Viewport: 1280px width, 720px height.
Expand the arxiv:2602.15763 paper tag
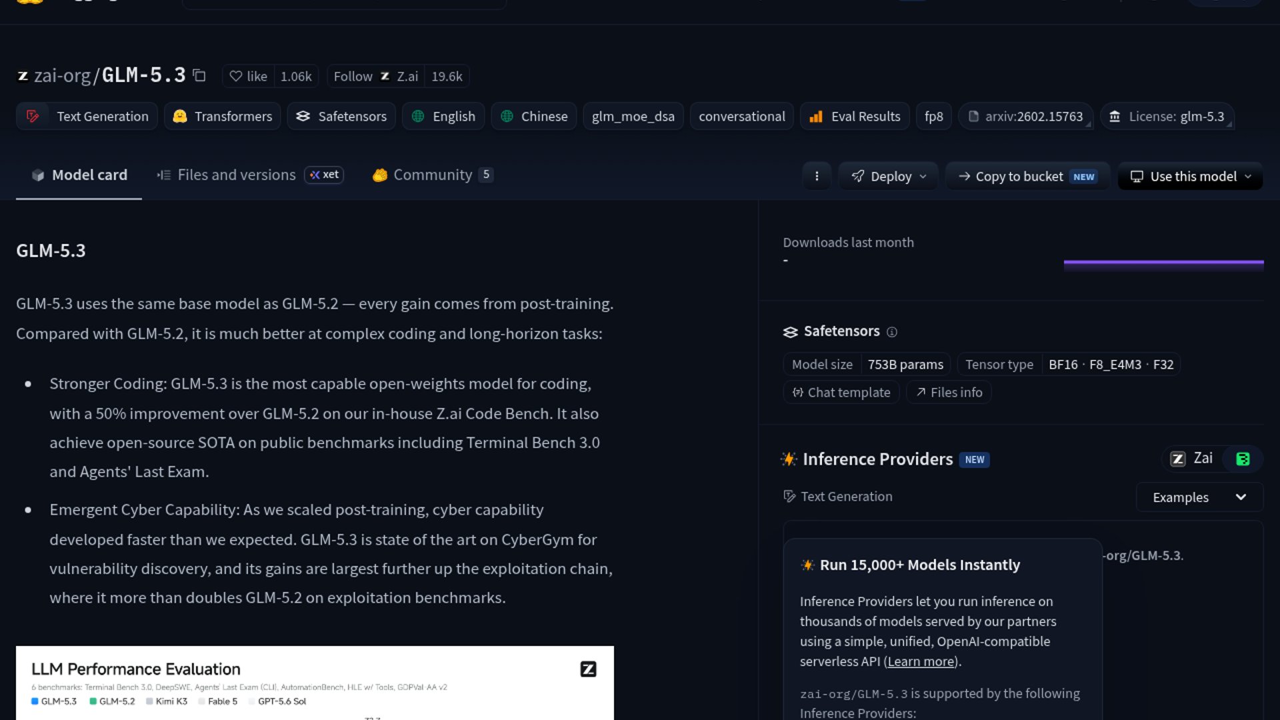1026,116
